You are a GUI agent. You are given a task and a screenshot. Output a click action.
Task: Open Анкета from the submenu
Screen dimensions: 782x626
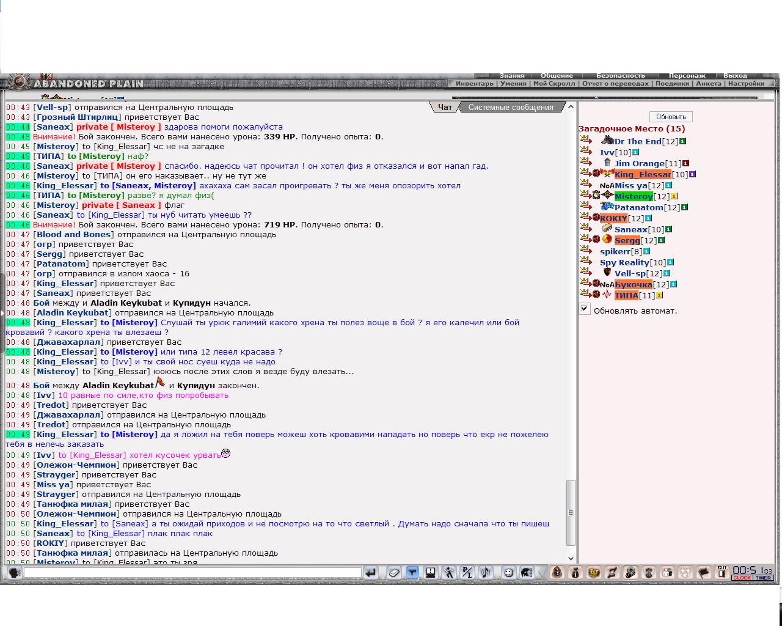pyautogui.click(x=709, y=84)
